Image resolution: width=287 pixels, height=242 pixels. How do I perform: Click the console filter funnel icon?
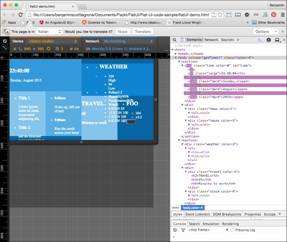tap(183, 230)
